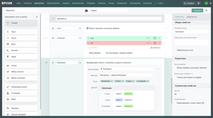Open the Продажи menu
This screenshot has width=213, height=118.
coord(91,3)
